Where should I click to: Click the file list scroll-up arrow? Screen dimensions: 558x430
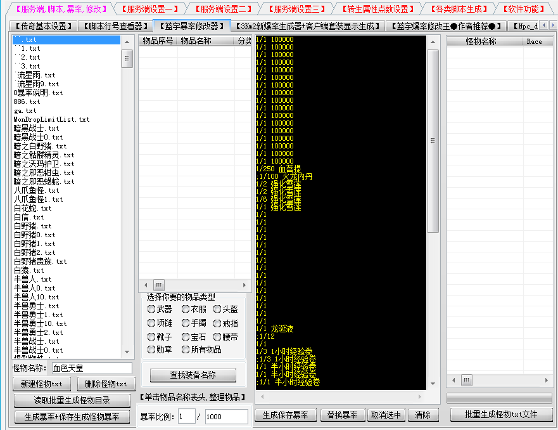[x=127, y=41]
